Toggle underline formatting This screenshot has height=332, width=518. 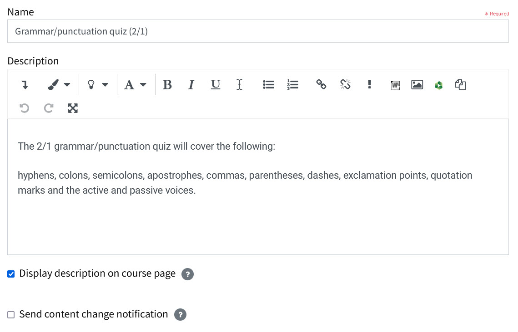216,85
